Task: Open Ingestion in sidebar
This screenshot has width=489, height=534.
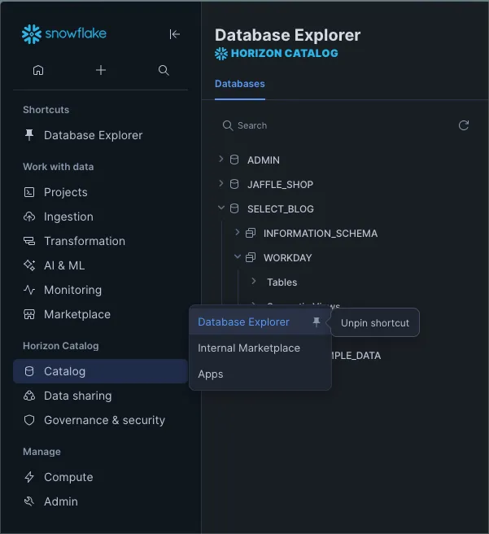Action: click(x=100, y=217)
